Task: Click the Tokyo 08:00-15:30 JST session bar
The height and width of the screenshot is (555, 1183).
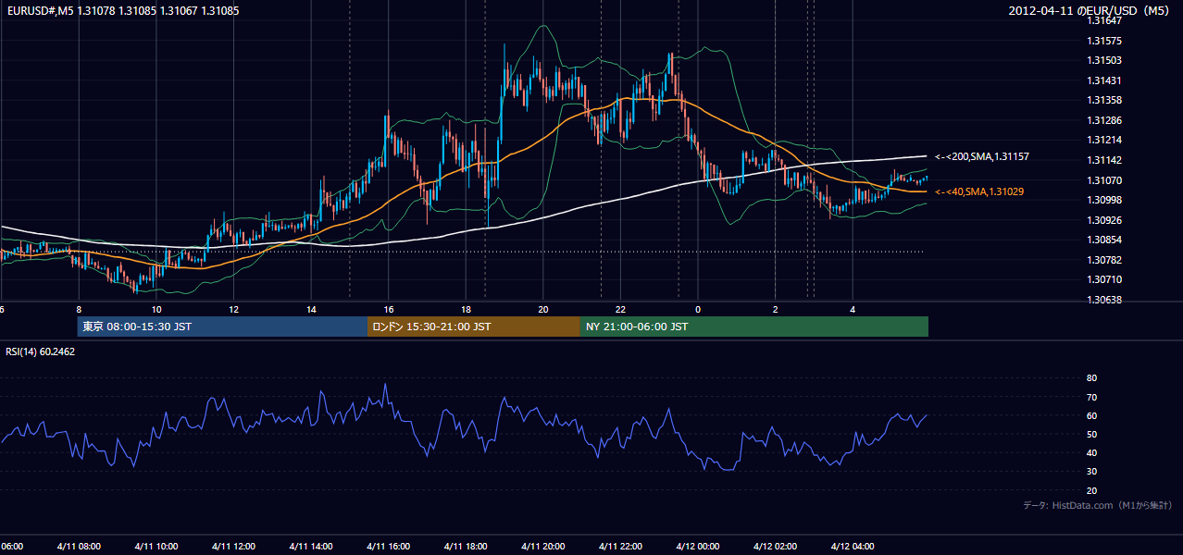Action: [222, 327]
